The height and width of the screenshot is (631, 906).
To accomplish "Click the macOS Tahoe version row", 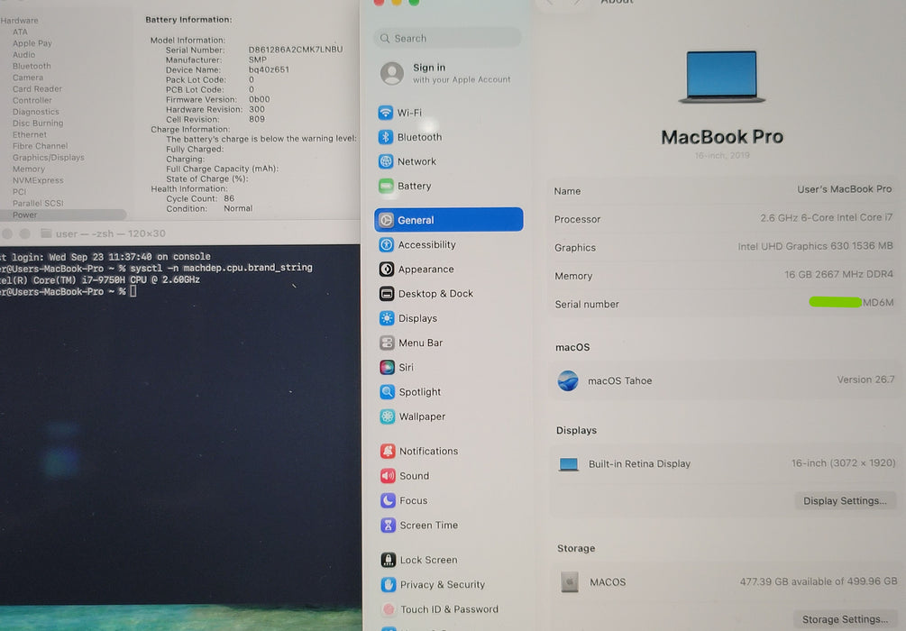I will (x=725, y=380).
